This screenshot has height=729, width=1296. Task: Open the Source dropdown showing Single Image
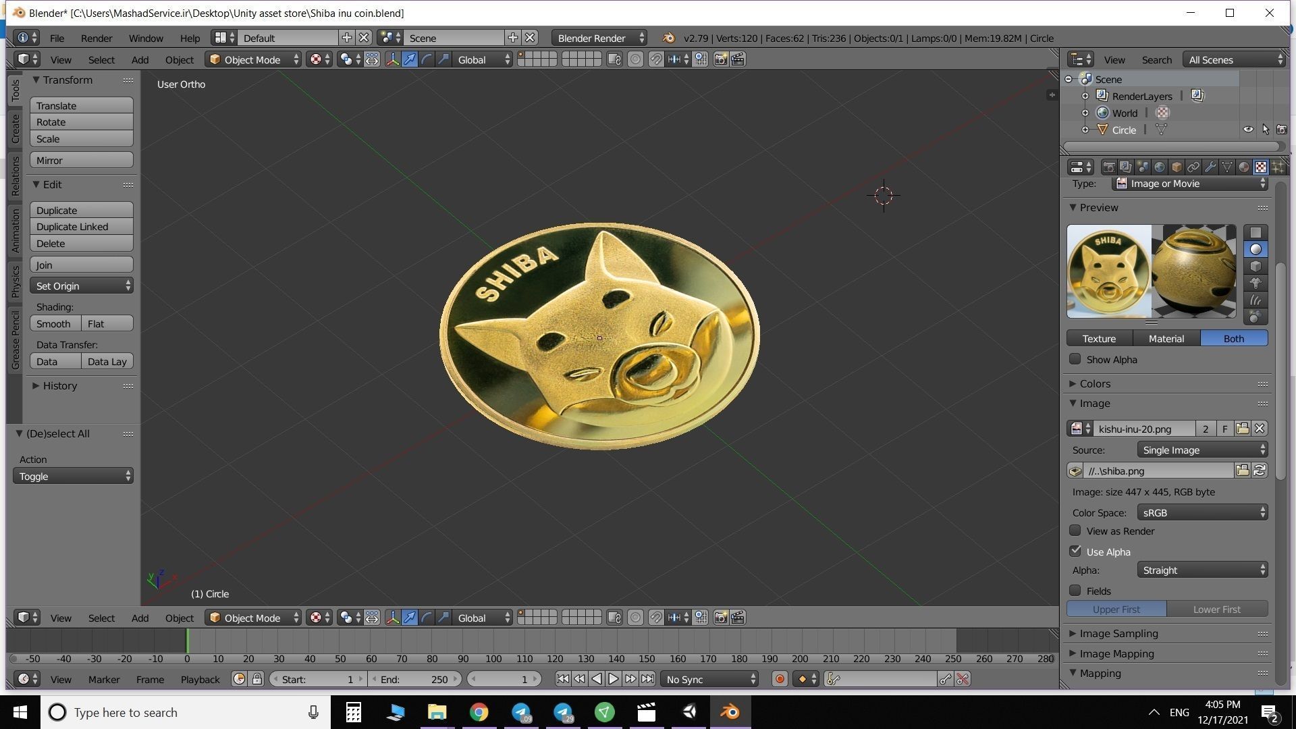coord(1202,450)
